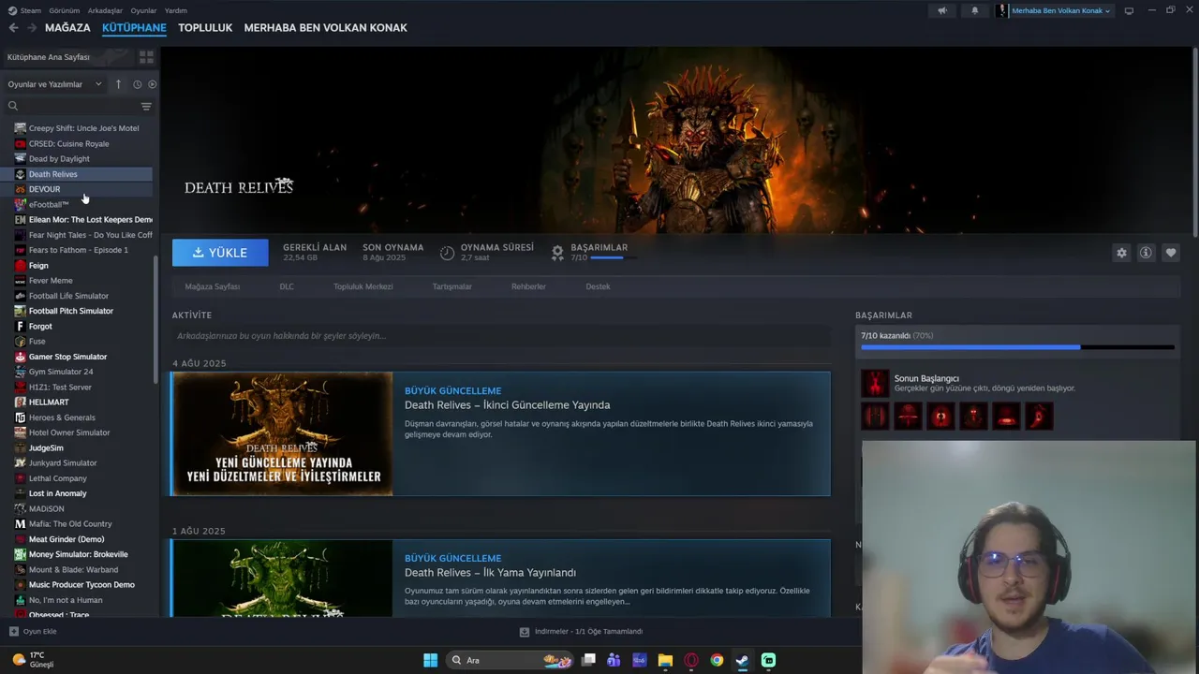1199x674 pixels.
Task: Open the DLC link
Action: [287, 286]
